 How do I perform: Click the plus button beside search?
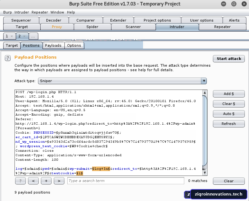(46, 181)
